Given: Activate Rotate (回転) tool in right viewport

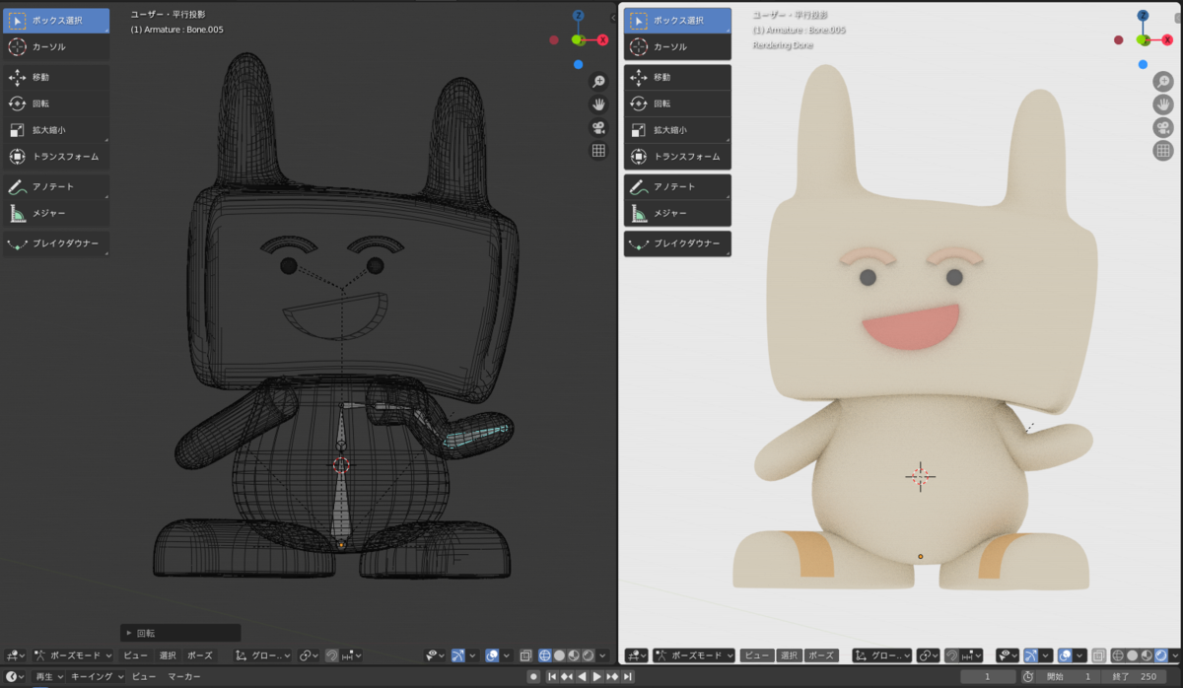Looking at the screenshot, I should 677,103.
